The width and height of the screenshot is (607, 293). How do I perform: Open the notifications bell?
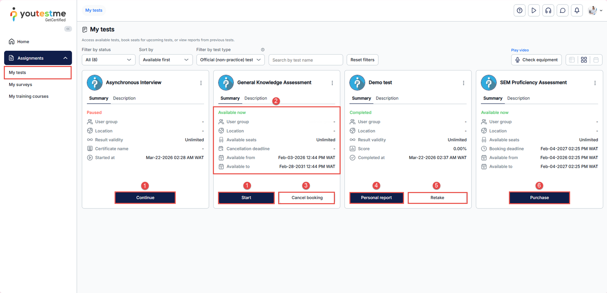[577, 11]
